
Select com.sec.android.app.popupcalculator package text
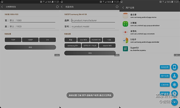pyautogui.click(x=145, y=26)
